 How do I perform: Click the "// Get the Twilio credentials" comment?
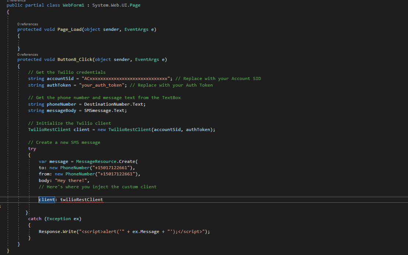(67, 72)
